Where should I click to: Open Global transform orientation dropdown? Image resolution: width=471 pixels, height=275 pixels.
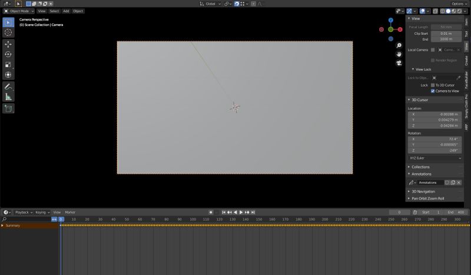[210, 4]
